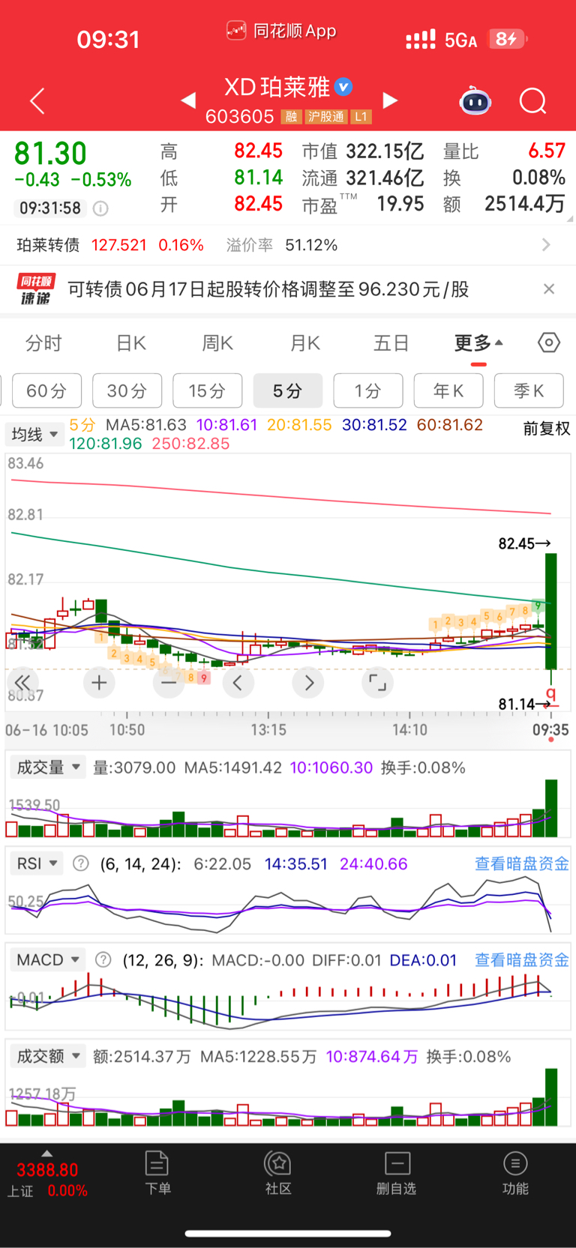Switch to previous stock with left triangle
Screen dimensions: 576x1248
(188, 100)
